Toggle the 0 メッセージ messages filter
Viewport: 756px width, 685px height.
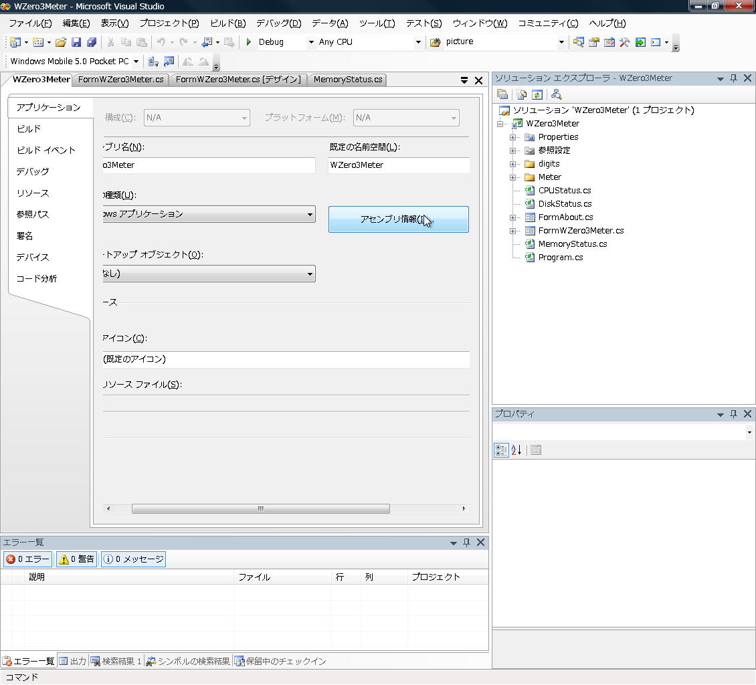click(134, 559)
